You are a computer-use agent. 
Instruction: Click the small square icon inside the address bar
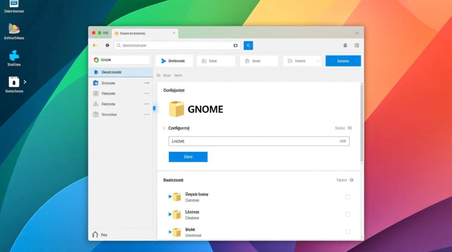(x=235, y=45)
